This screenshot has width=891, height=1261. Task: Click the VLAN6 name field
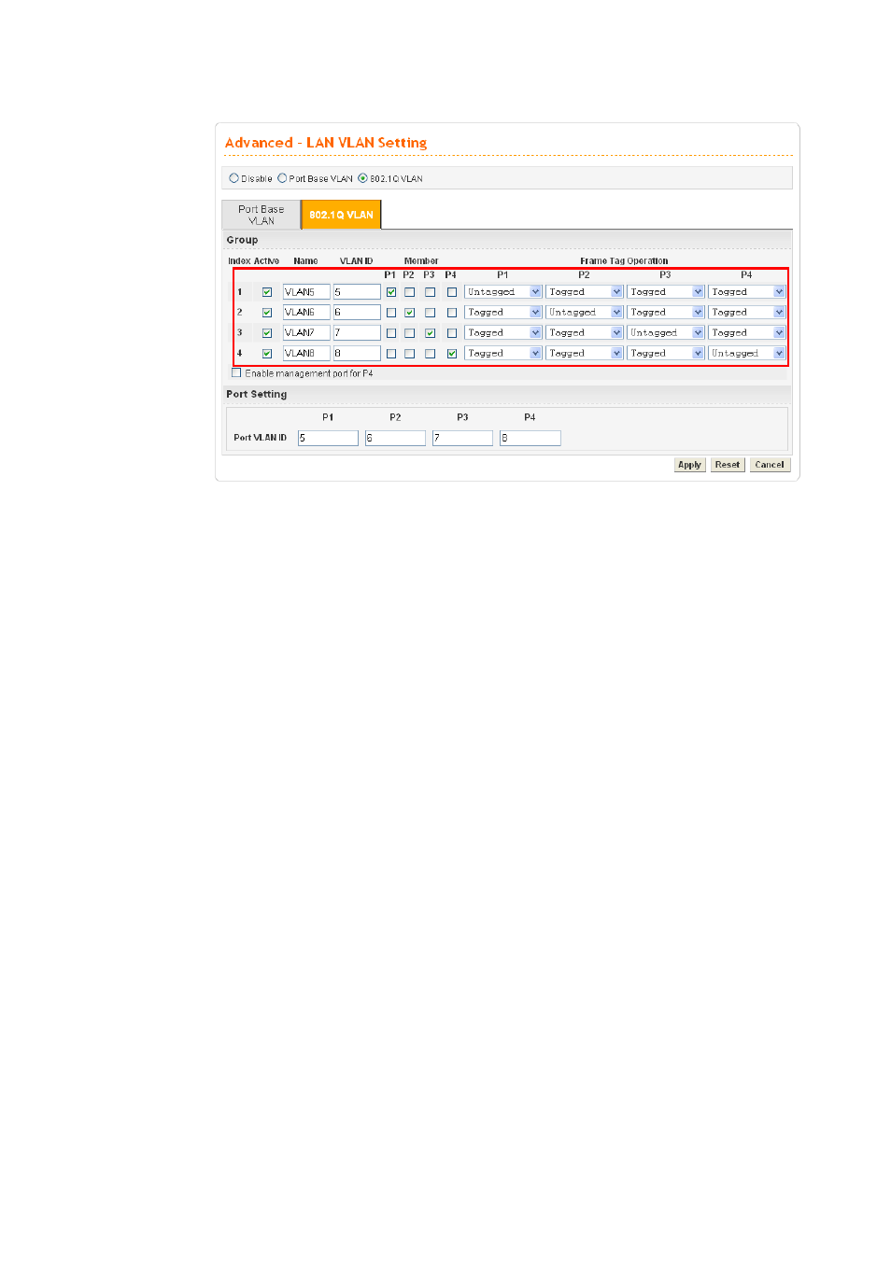306,313
